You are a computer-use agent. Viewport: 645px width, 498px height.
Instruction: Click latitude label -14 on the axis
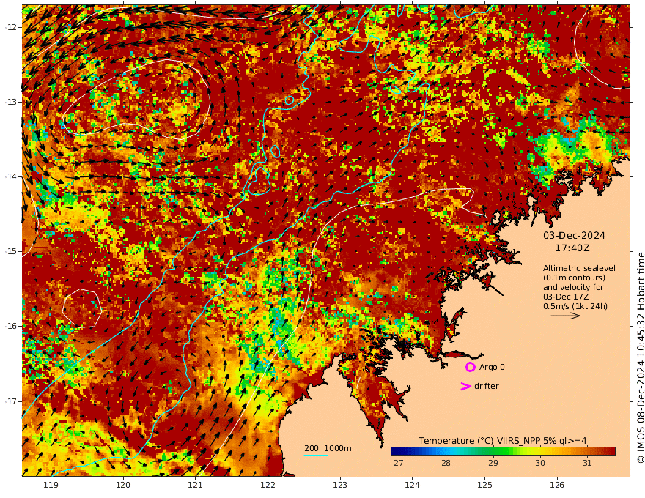point(11,176)
